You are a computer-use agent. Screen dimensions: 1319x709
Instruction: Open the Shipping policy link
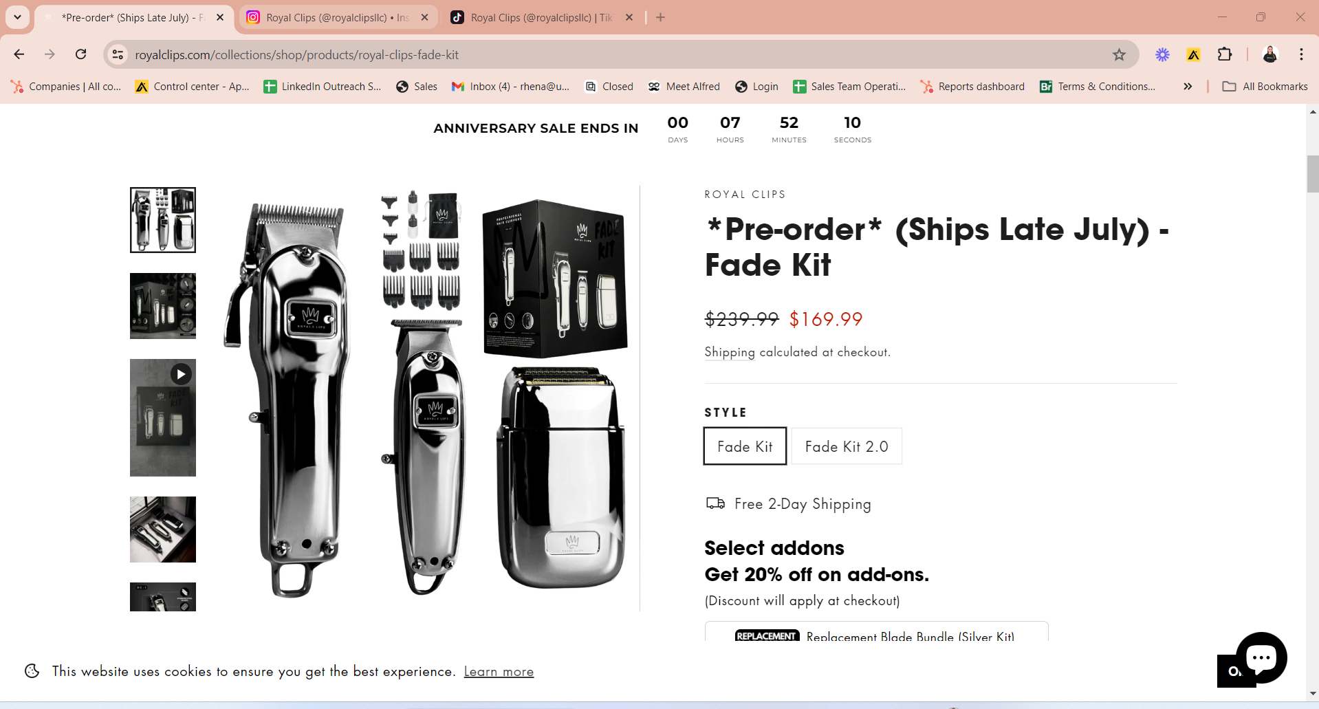point(730,352)
